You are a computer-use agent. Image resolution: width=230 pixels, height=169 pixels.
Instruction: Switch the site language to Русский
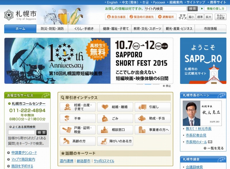tap(159, 2)
